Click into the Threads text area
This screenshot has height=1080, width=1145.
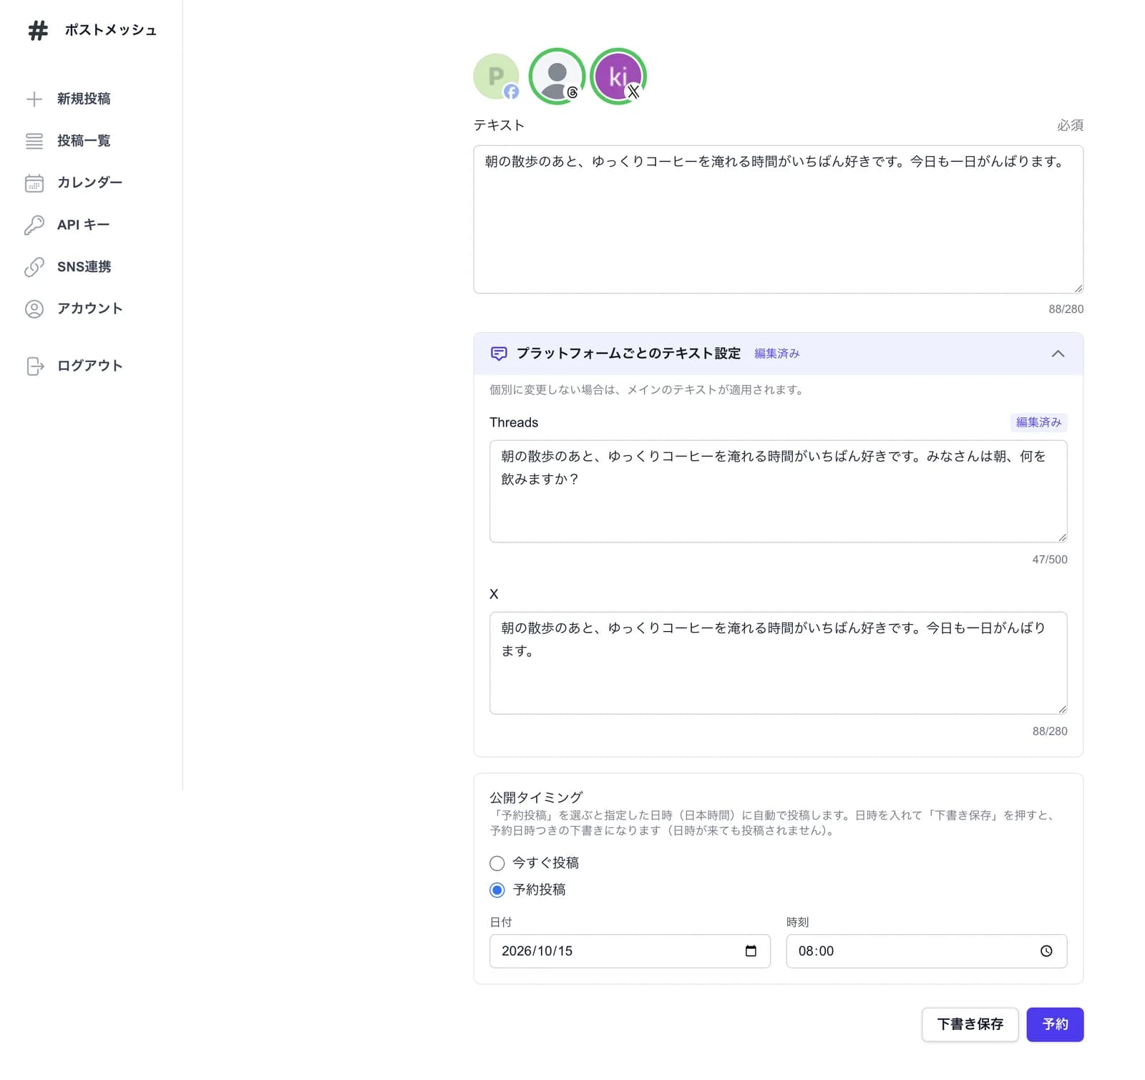[778, 492]
